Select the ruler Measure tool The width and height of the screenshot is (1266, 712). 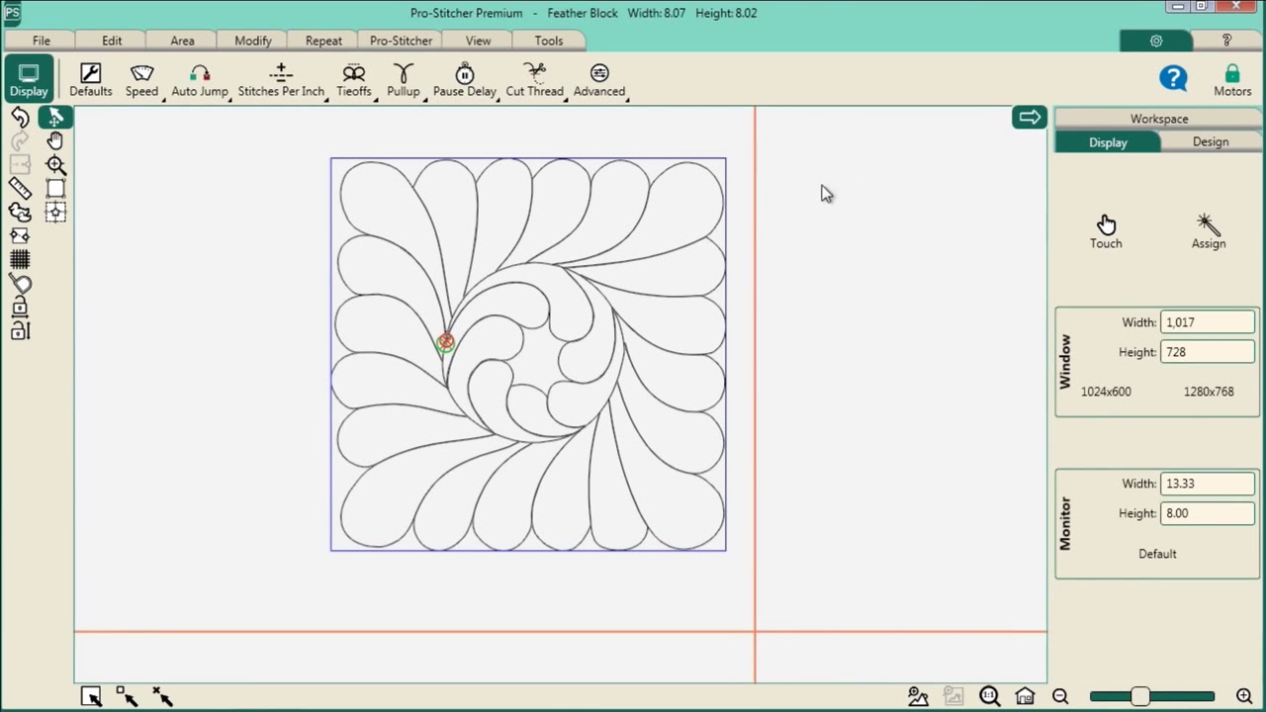(x=20, y=189)
